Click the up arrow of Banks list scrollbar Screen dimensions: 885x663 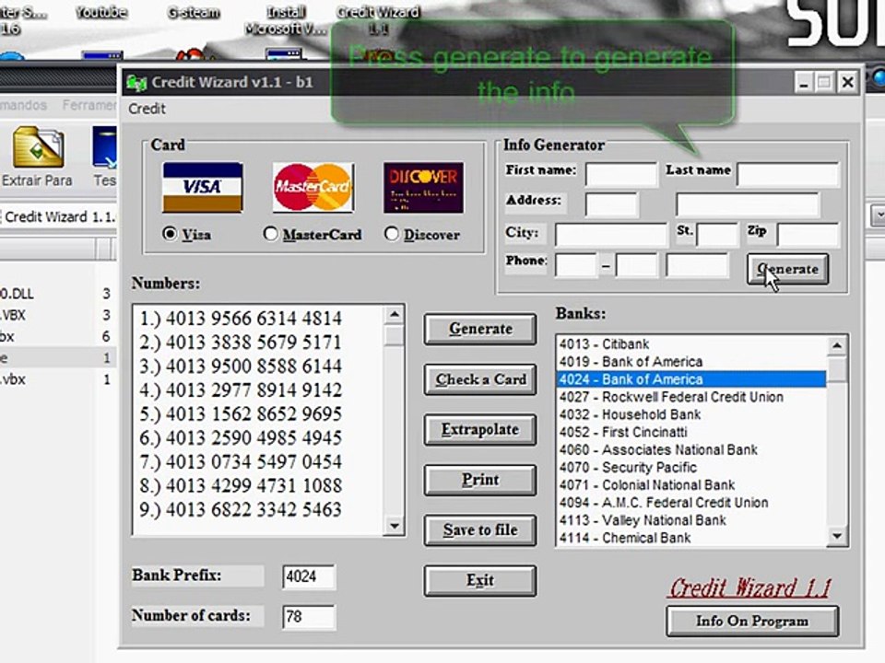[837, 344]
